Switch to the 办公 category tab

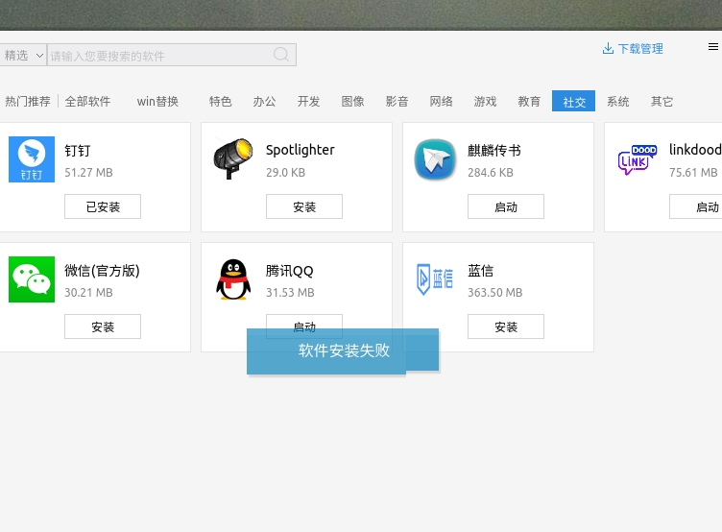pyautogui.click(x=264, y=102)
